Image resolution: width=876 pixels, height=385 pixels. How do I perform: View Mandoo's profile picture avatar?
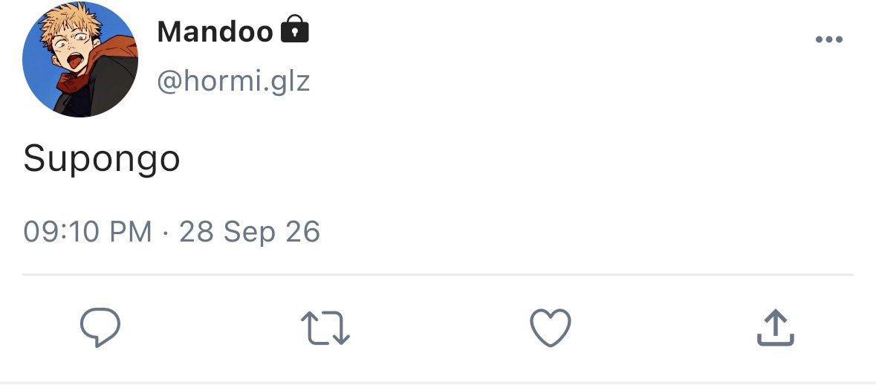point(80,59)
